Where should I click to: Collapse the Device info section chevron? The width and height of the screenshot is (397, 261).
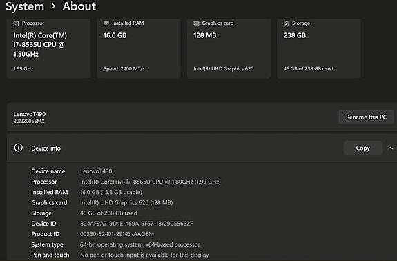click(x=390, y=148)
